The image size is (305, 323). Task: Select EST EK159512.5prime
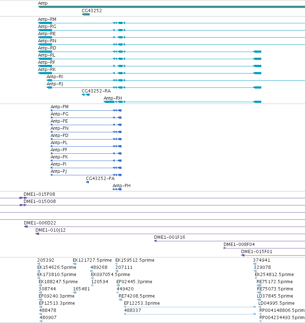point(135,260)
